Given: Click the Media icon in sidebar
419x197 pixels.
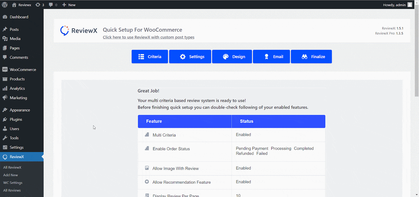Looking at the screenshot, I should 5,39.
